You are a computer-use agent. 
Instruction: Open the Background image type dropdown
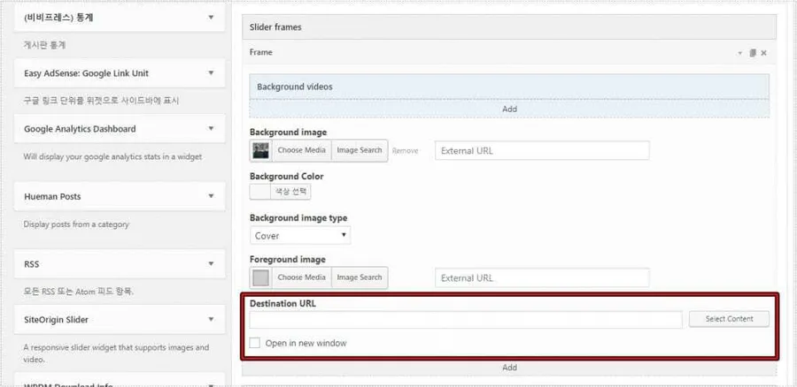tap(300, 236)
